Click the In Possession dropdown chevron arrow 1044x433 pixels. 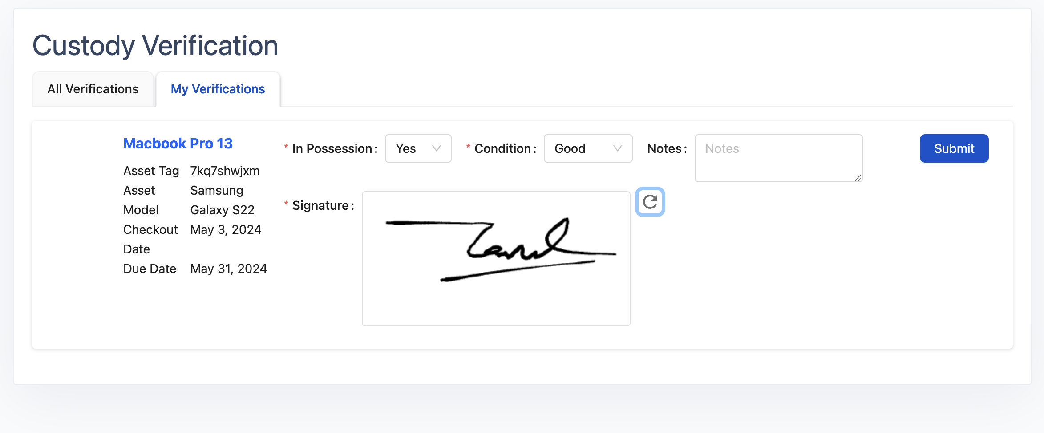pyautogui.click(x=437, y=148)
